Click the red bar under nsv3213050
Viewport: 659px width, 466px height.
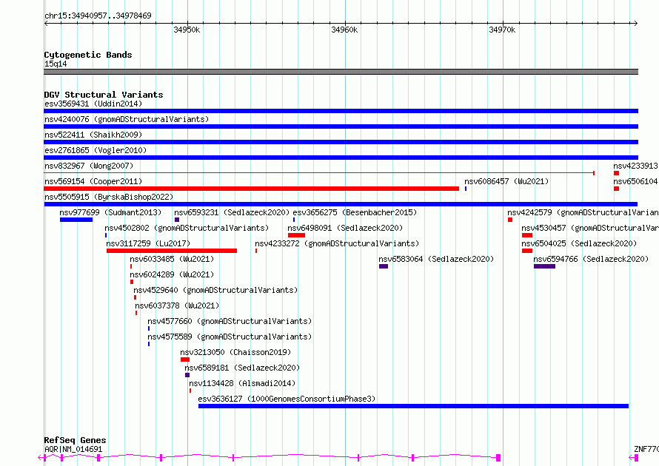[x=185, y=359]
